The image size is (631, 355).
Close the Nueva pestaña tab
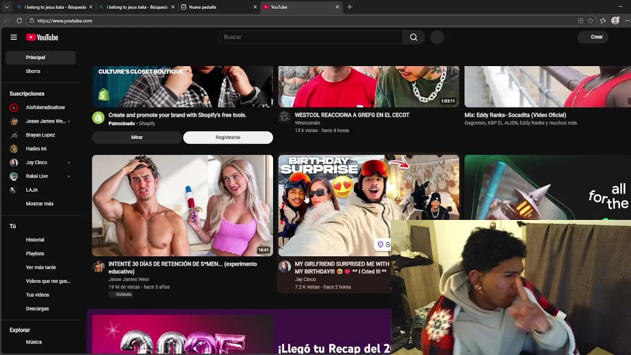pos(255,7)
